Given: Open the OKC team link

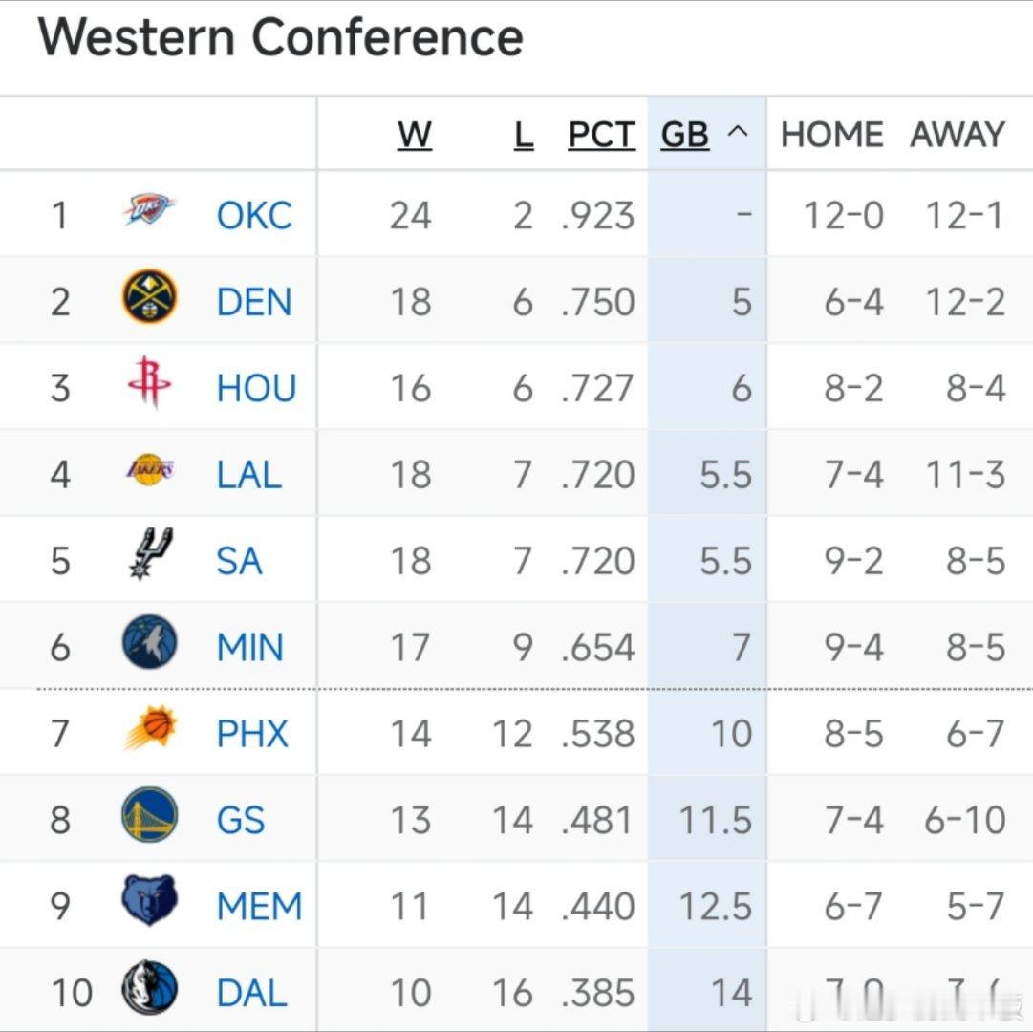Looking at the screenshot, I should click(x=254, y=216).
